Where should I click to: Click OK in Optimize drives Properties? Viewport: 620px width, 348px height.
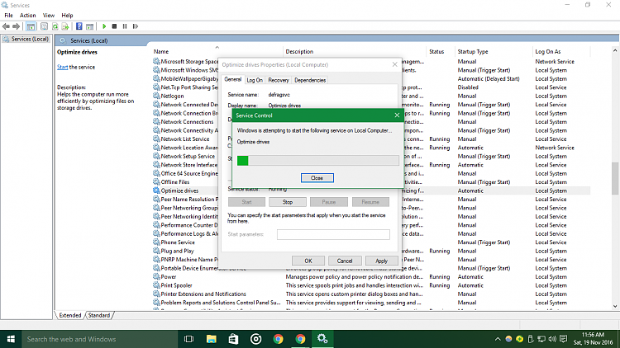[308, 261]
